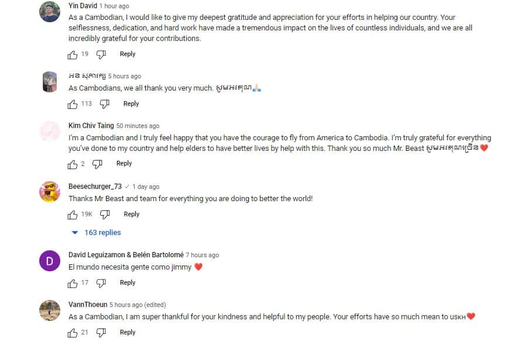Visit Beesechurger_73's channel name

[x=94, y=187]
